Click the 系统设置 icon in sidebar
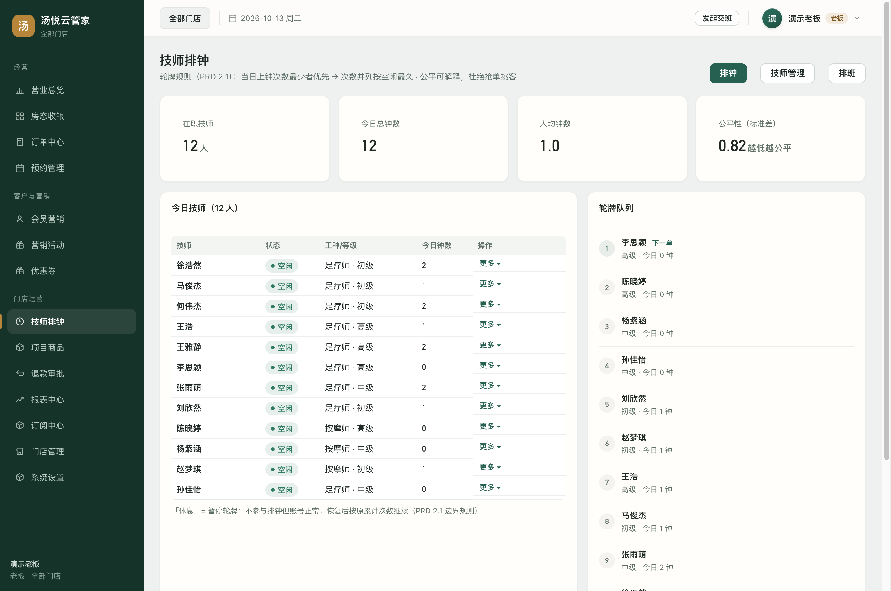The image size is (891, 591). pyautogui.click(x=19, y=478)
